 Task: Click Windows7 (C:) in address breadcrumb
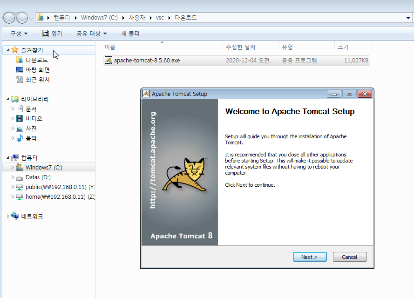99,18
